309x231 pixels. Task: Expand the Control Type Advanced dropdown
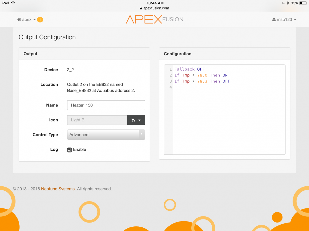tap(106, 135)
